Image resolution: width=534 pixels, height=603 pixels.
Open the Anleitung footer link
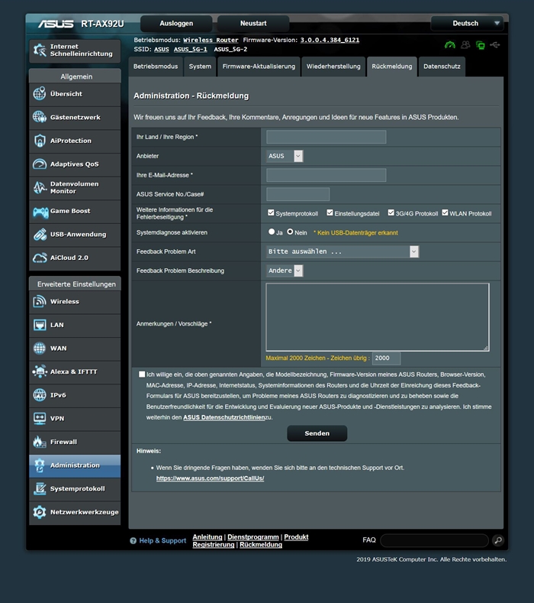click(x=207, y=537)
